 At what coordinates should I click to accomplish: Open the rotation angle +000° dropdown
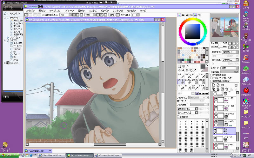coord(94,15)
